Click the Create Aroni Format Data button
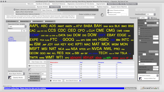164x92 pixels. point(146,10)
